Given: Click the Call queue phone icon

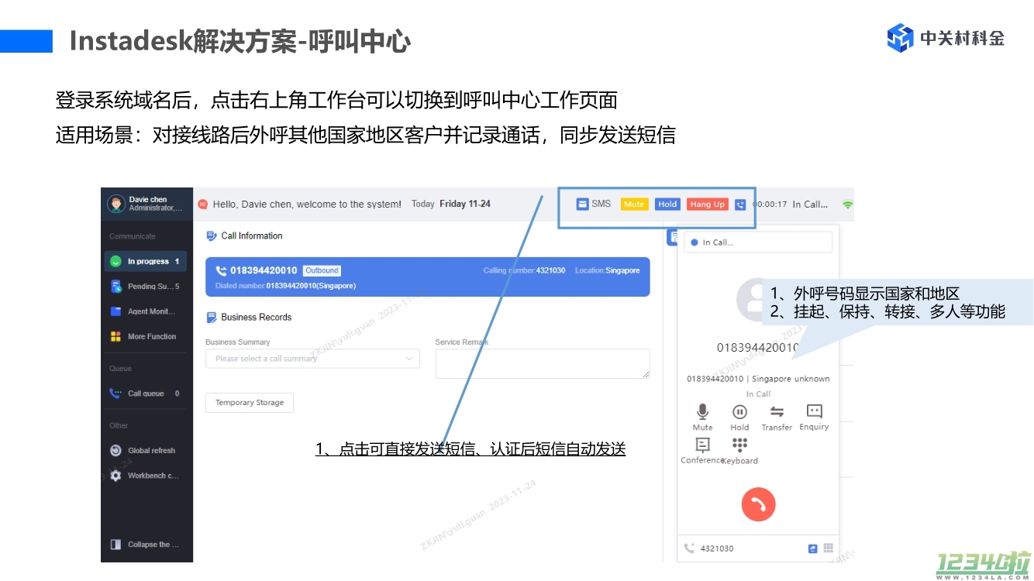Looking at the screenshot, I should point(115,394).
